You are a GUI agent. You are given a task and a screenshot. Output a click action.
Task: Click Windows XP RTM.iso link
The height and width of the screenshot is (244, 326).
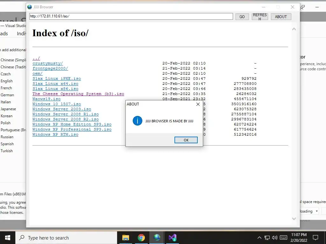(x=55, y=134)
